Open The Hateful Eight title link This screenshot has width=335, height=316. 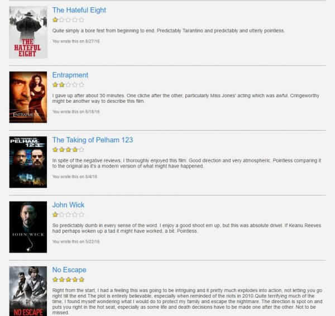pos(79,10)
